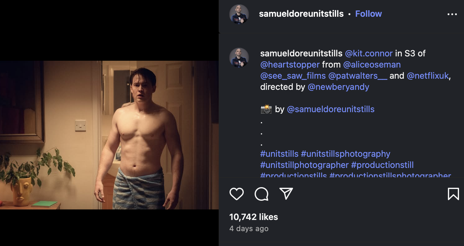
Task: Open the comments with the speech bubble icon
Action: point(261,194)
